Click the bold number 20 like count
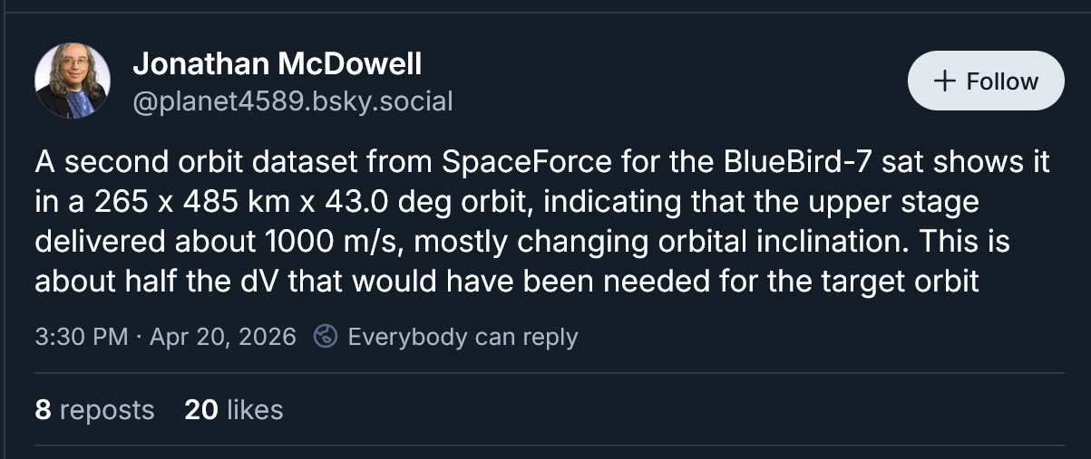This screenshot has width=1091, height=459. point(201,410)
